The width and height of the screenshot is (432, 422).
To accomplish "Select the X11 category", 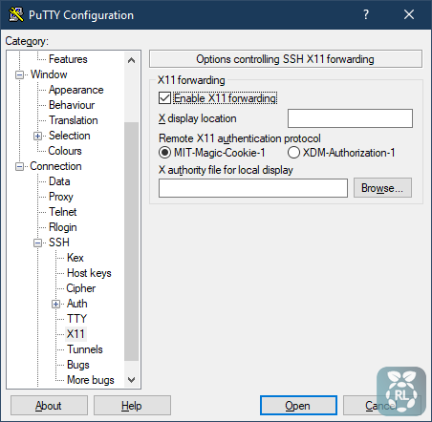I will click(76, 334).
